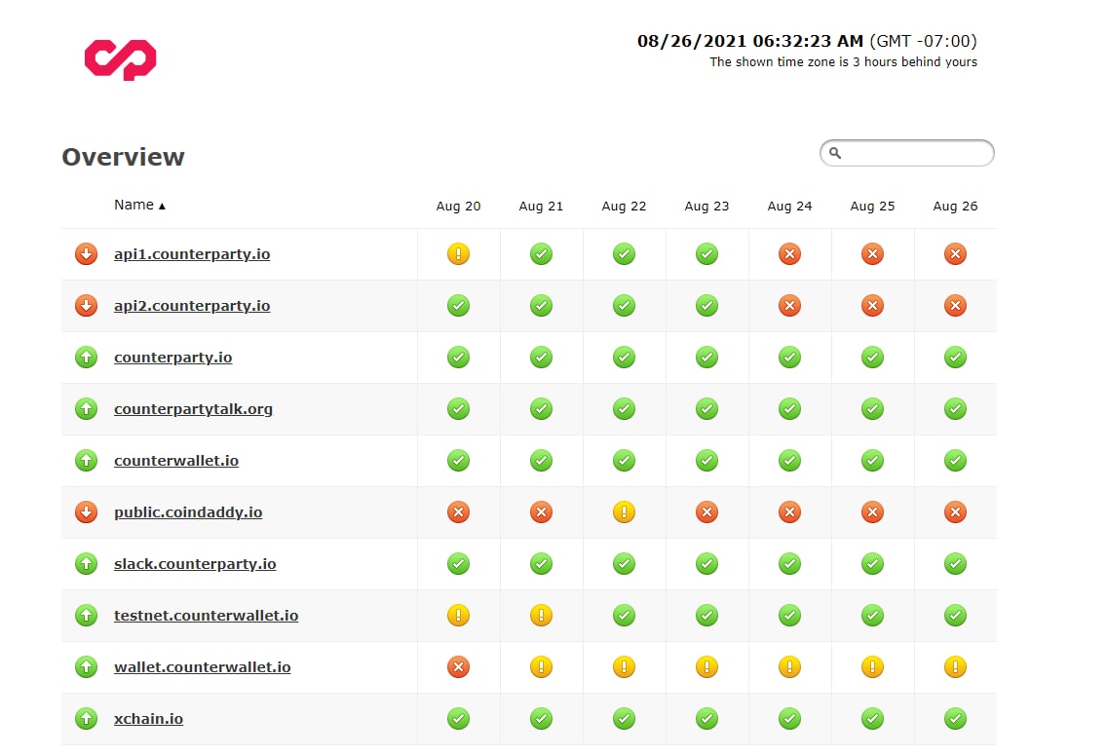Click public.coindaddy.io Aug 20 error icon

point(458,511)
